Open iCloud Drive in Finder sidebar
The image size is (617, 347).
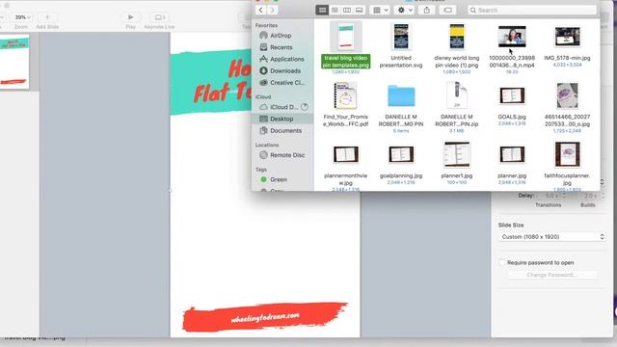(x=283, y=107)
